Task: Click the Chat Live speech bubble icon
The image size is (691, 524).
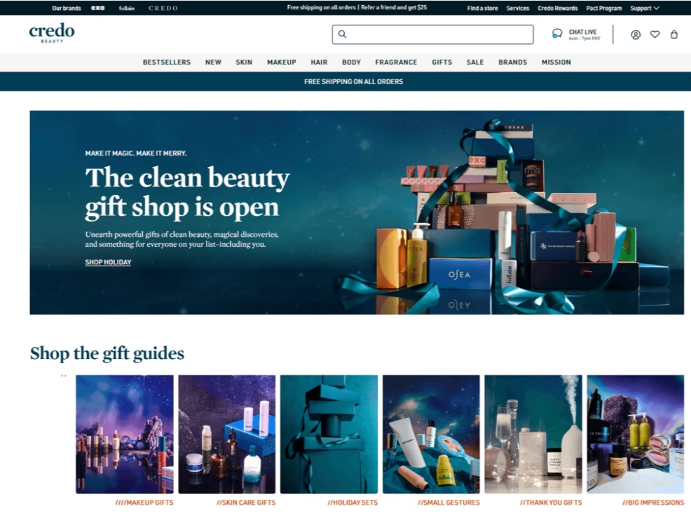Action: click(x=556, y=33)
